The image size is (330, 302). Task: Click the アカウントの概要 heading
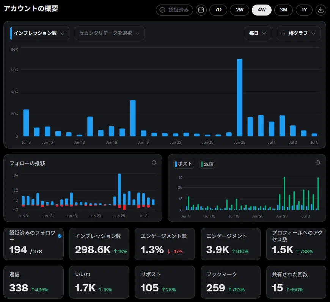point(31,9)
